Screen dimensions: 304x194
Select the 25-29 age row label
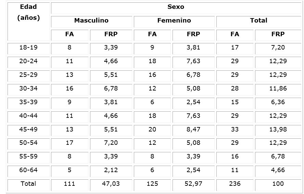coord(28,75)
